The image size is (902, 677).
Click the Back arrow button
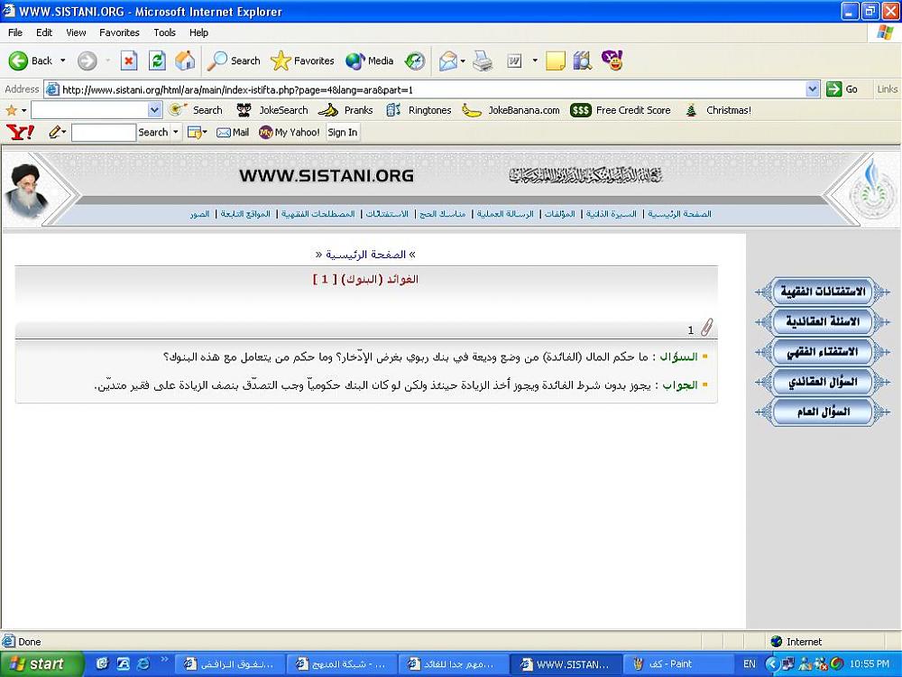coord(30,60)
